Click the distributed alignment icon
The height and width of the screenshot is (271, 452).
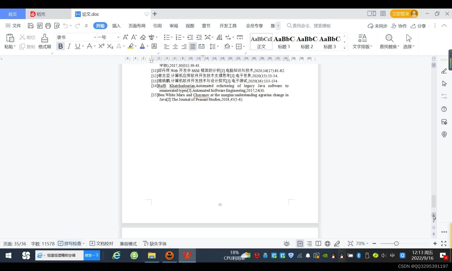click(x=201, y=46)
